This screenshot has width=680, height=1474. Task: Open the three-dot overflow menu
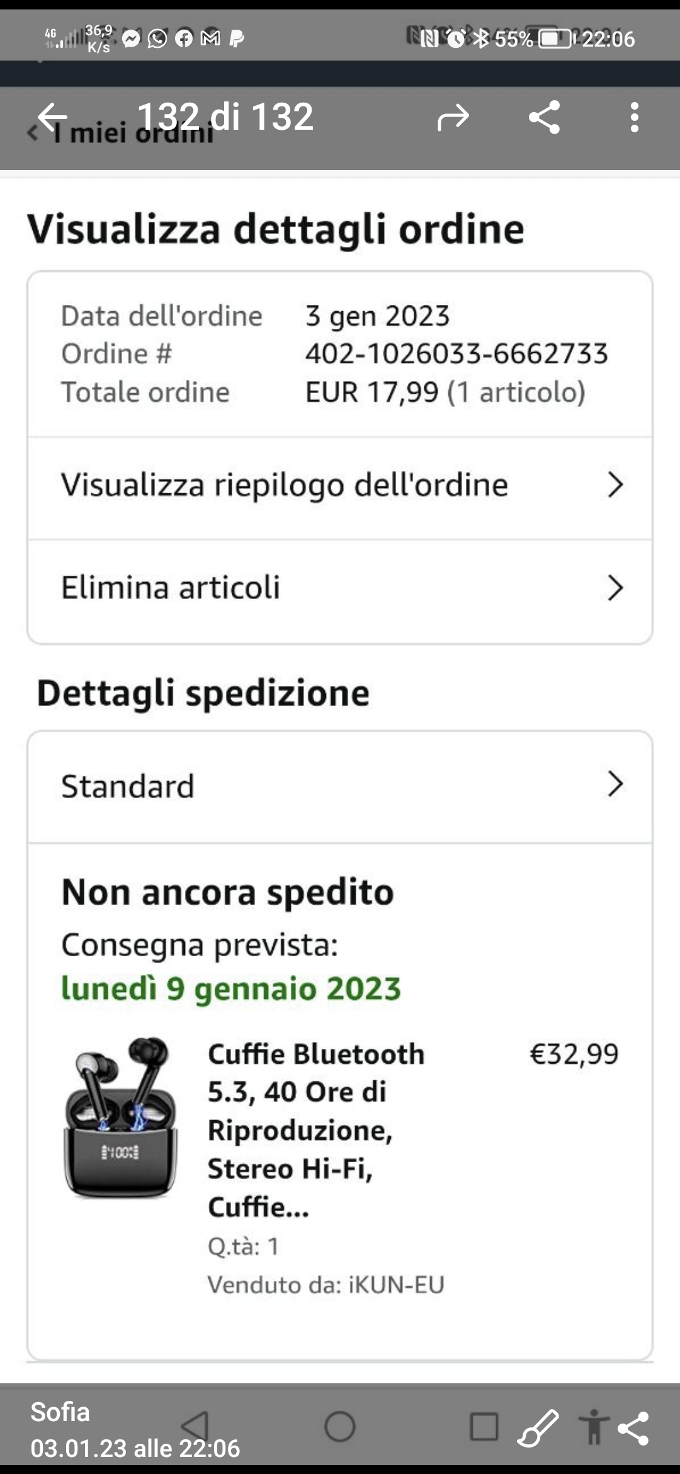[634, 117]
